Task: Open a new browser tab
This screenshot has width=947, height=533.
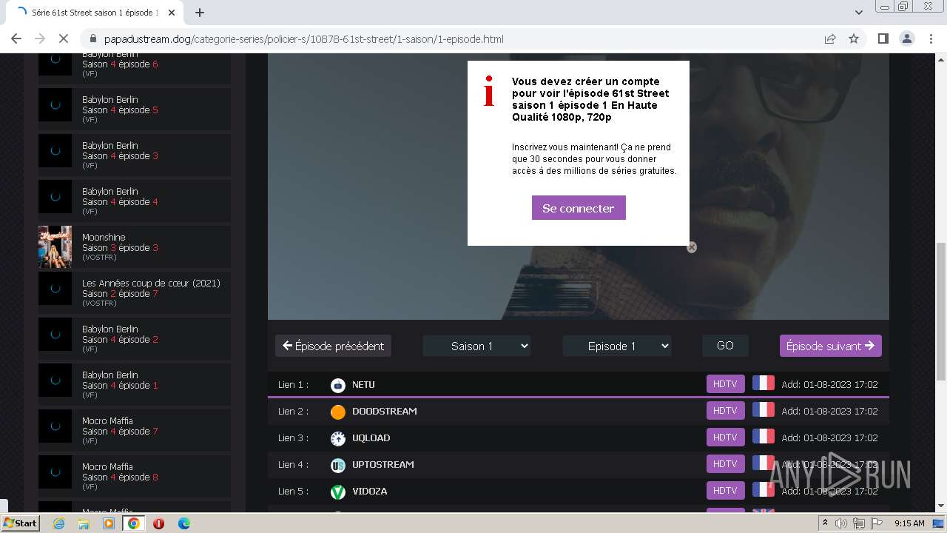Action: pos(199,13)
